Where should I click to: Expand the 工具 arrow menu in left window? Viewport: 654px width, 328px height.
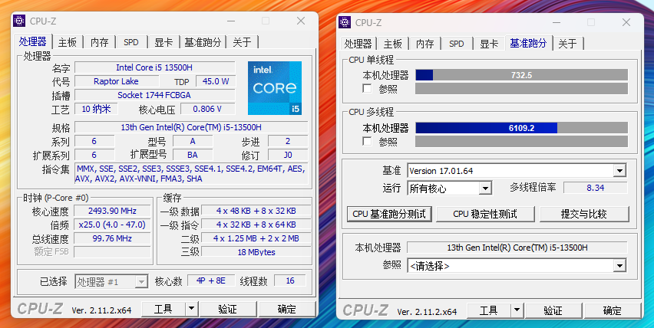pyautogui.click(x=191, y=309)
